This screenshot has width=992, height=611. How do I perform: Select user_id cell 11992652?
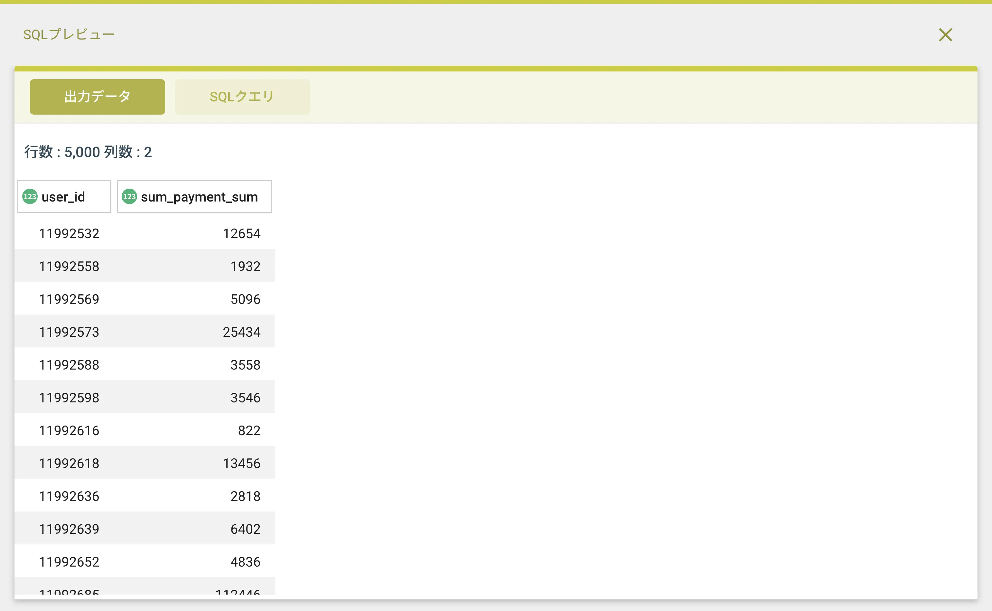[x=69, y=562]
